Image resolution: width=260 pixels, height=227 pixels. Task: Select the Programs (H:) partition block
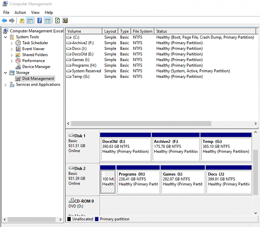pyautogui.click(x=138, y=179)
